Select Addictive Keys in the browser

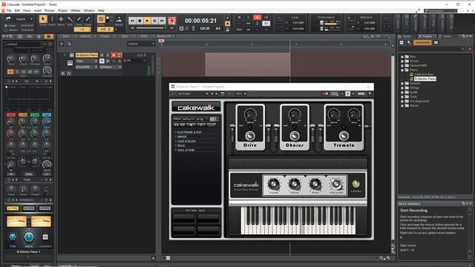(x=424, y=74)
